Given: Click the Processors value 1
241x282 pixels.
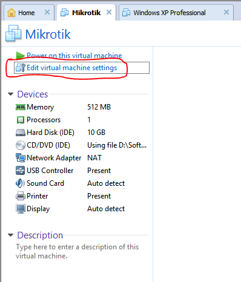Looking at the screenshot, I should pyautogui.click(x=89, y=120).
